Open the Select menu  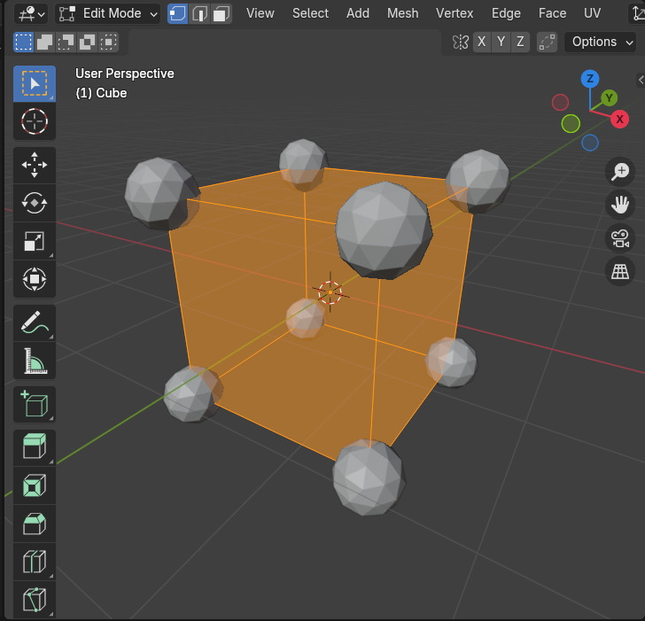click(x=311, y=13)
